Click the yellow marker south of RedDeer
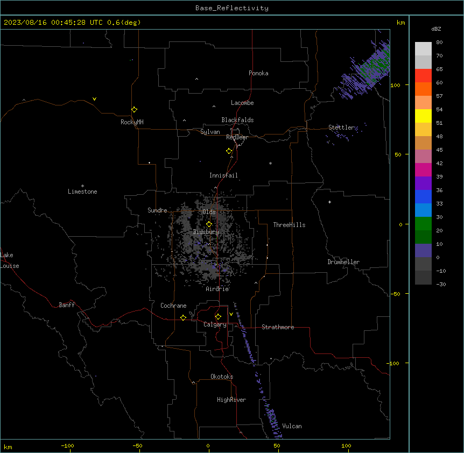 coord(229,151)
